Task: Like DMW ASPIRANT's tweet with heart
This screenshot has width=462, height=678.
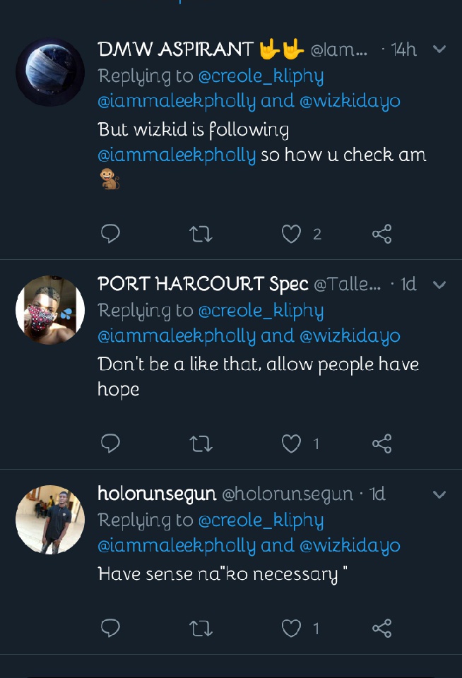Action: point(292,234)
